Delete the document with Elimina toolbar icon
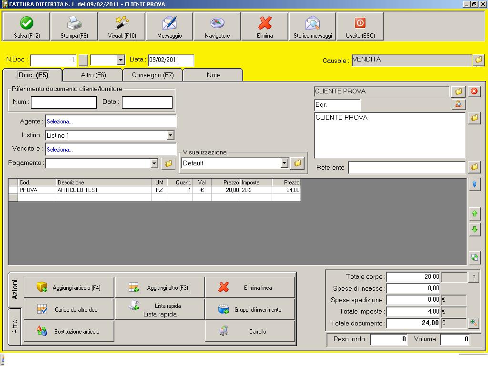Image resolution: width=488 pixels, height=366 pixels. pos(265,23)
